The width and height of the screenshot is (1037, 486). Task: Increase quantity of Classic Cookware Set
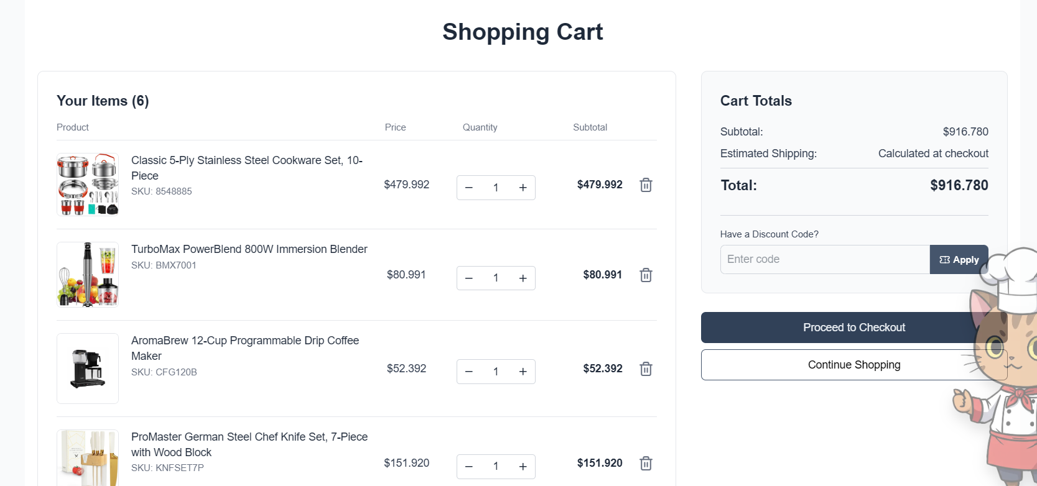point(523,188)
